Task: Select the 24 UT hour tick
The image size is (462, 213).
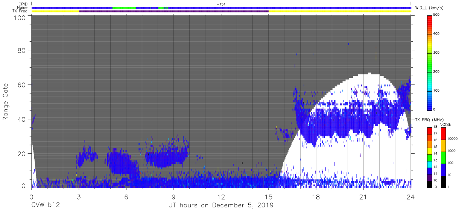Action: 411,196
